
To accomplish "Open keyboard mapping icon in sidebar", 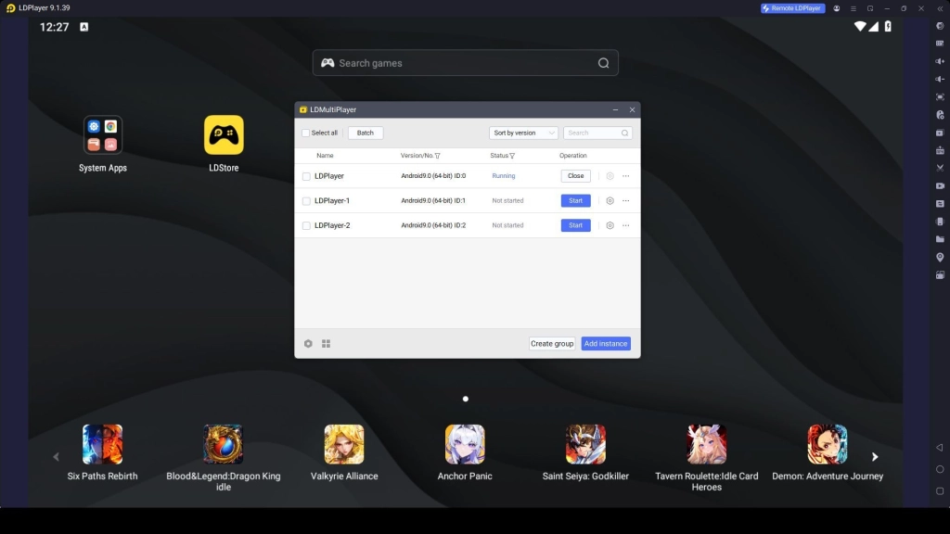I will coord(940,44).
